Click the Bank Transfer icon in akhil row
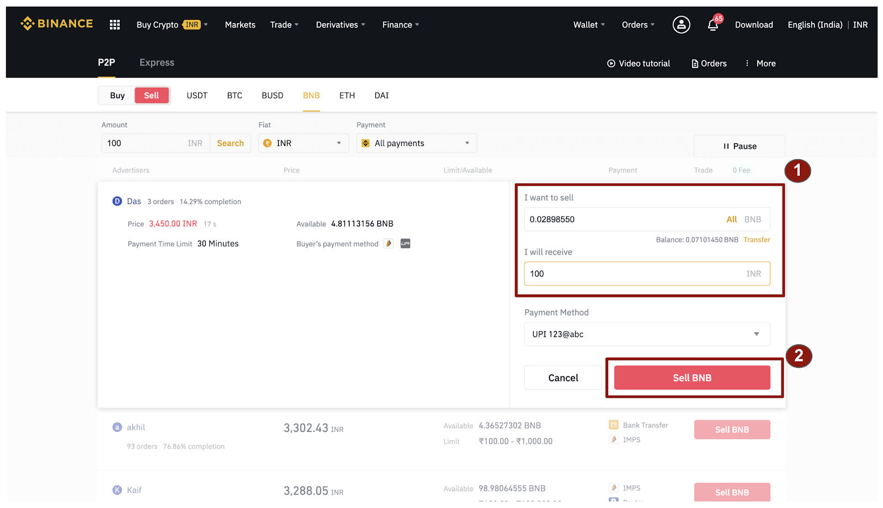The width and height of the screenshot is (883, 508). (614, 425)
